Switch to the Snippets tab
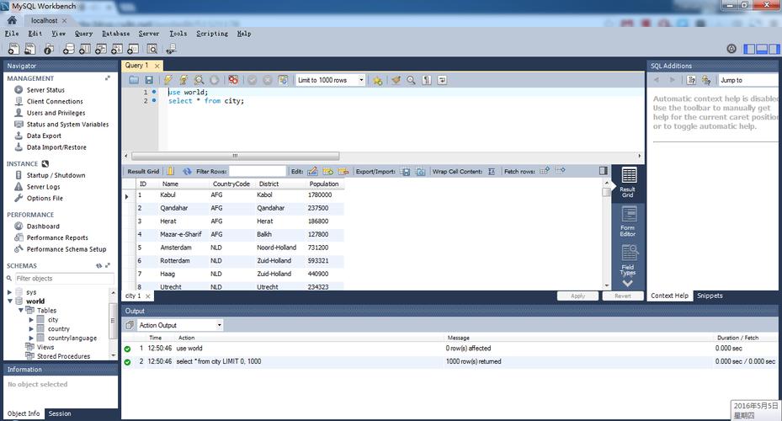Screen dimensions: 782x421 point(709,296)
